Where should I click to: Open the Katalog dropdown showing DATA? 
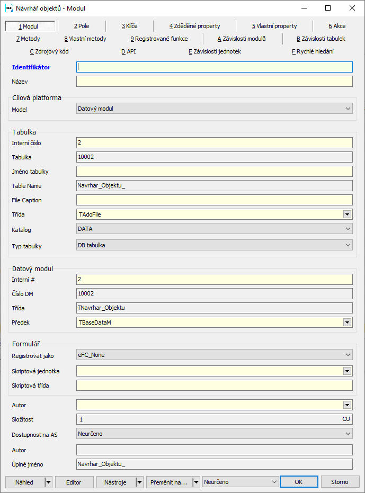point(215,229)
